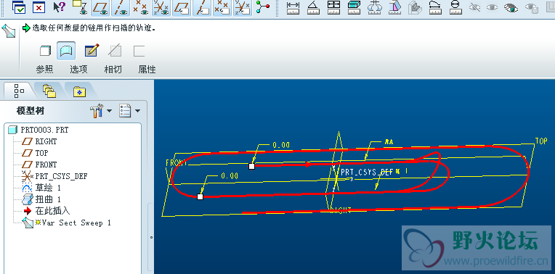The height and width of the screenshot is (274, 555).
Task: Open the model tree tools hammer dropdown
Action: (100, 111)
